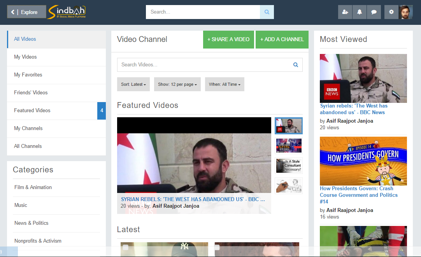
Task: Open Most Viewed 'Syrian rebels' title link
Action: (x=354, y=109)
